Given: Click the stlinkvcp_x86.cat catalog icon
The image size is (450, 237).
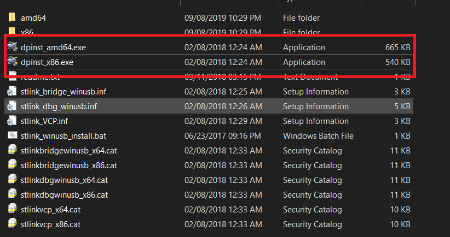Looking at the screenshot, I should coord(12,224).
